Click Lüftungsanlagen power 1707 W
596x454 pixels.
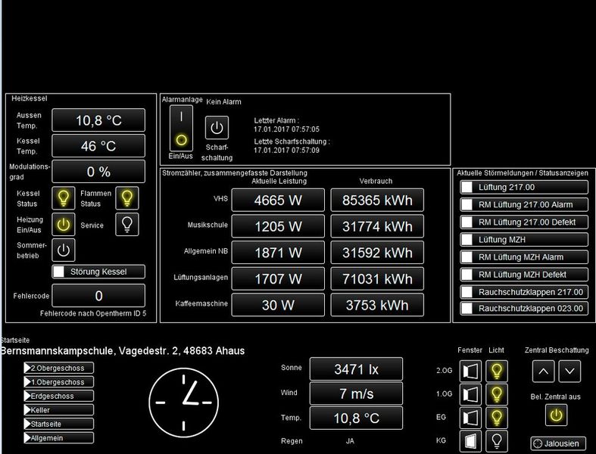click(278, 278)
